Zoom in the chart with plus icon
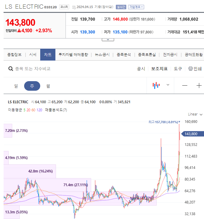This screenshot has width=204, height=219. point(199,85)
